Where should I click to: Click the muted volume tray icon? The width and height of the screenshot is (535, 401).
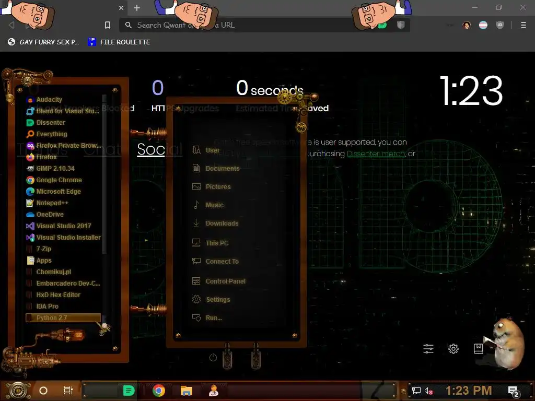tap(428, 391)
